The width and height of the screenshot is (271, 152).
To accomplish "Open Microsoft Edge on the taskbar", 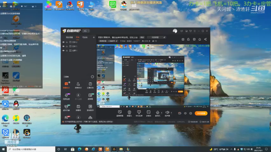I will tap(80, 149).
